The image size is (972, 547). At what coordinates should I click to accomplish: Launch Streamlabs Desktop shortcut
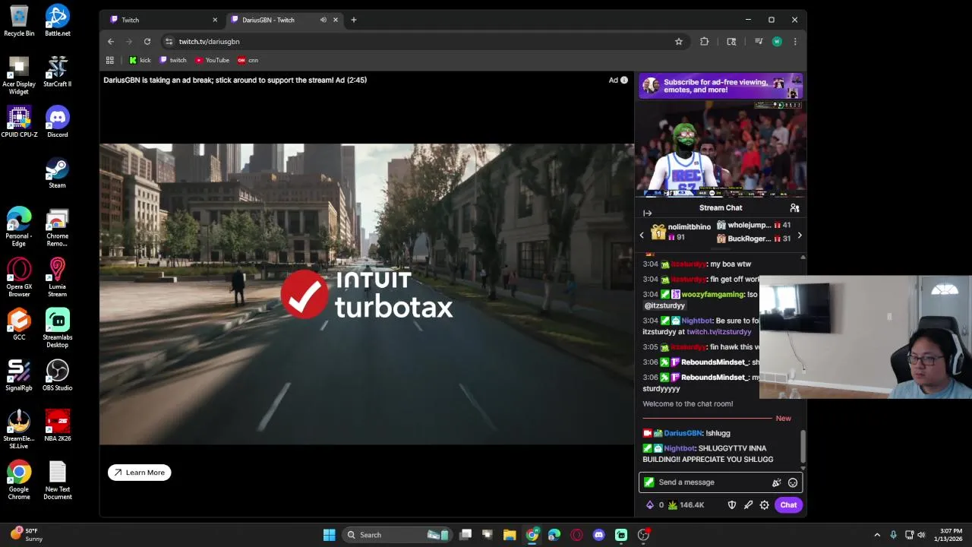coord(58,328)
